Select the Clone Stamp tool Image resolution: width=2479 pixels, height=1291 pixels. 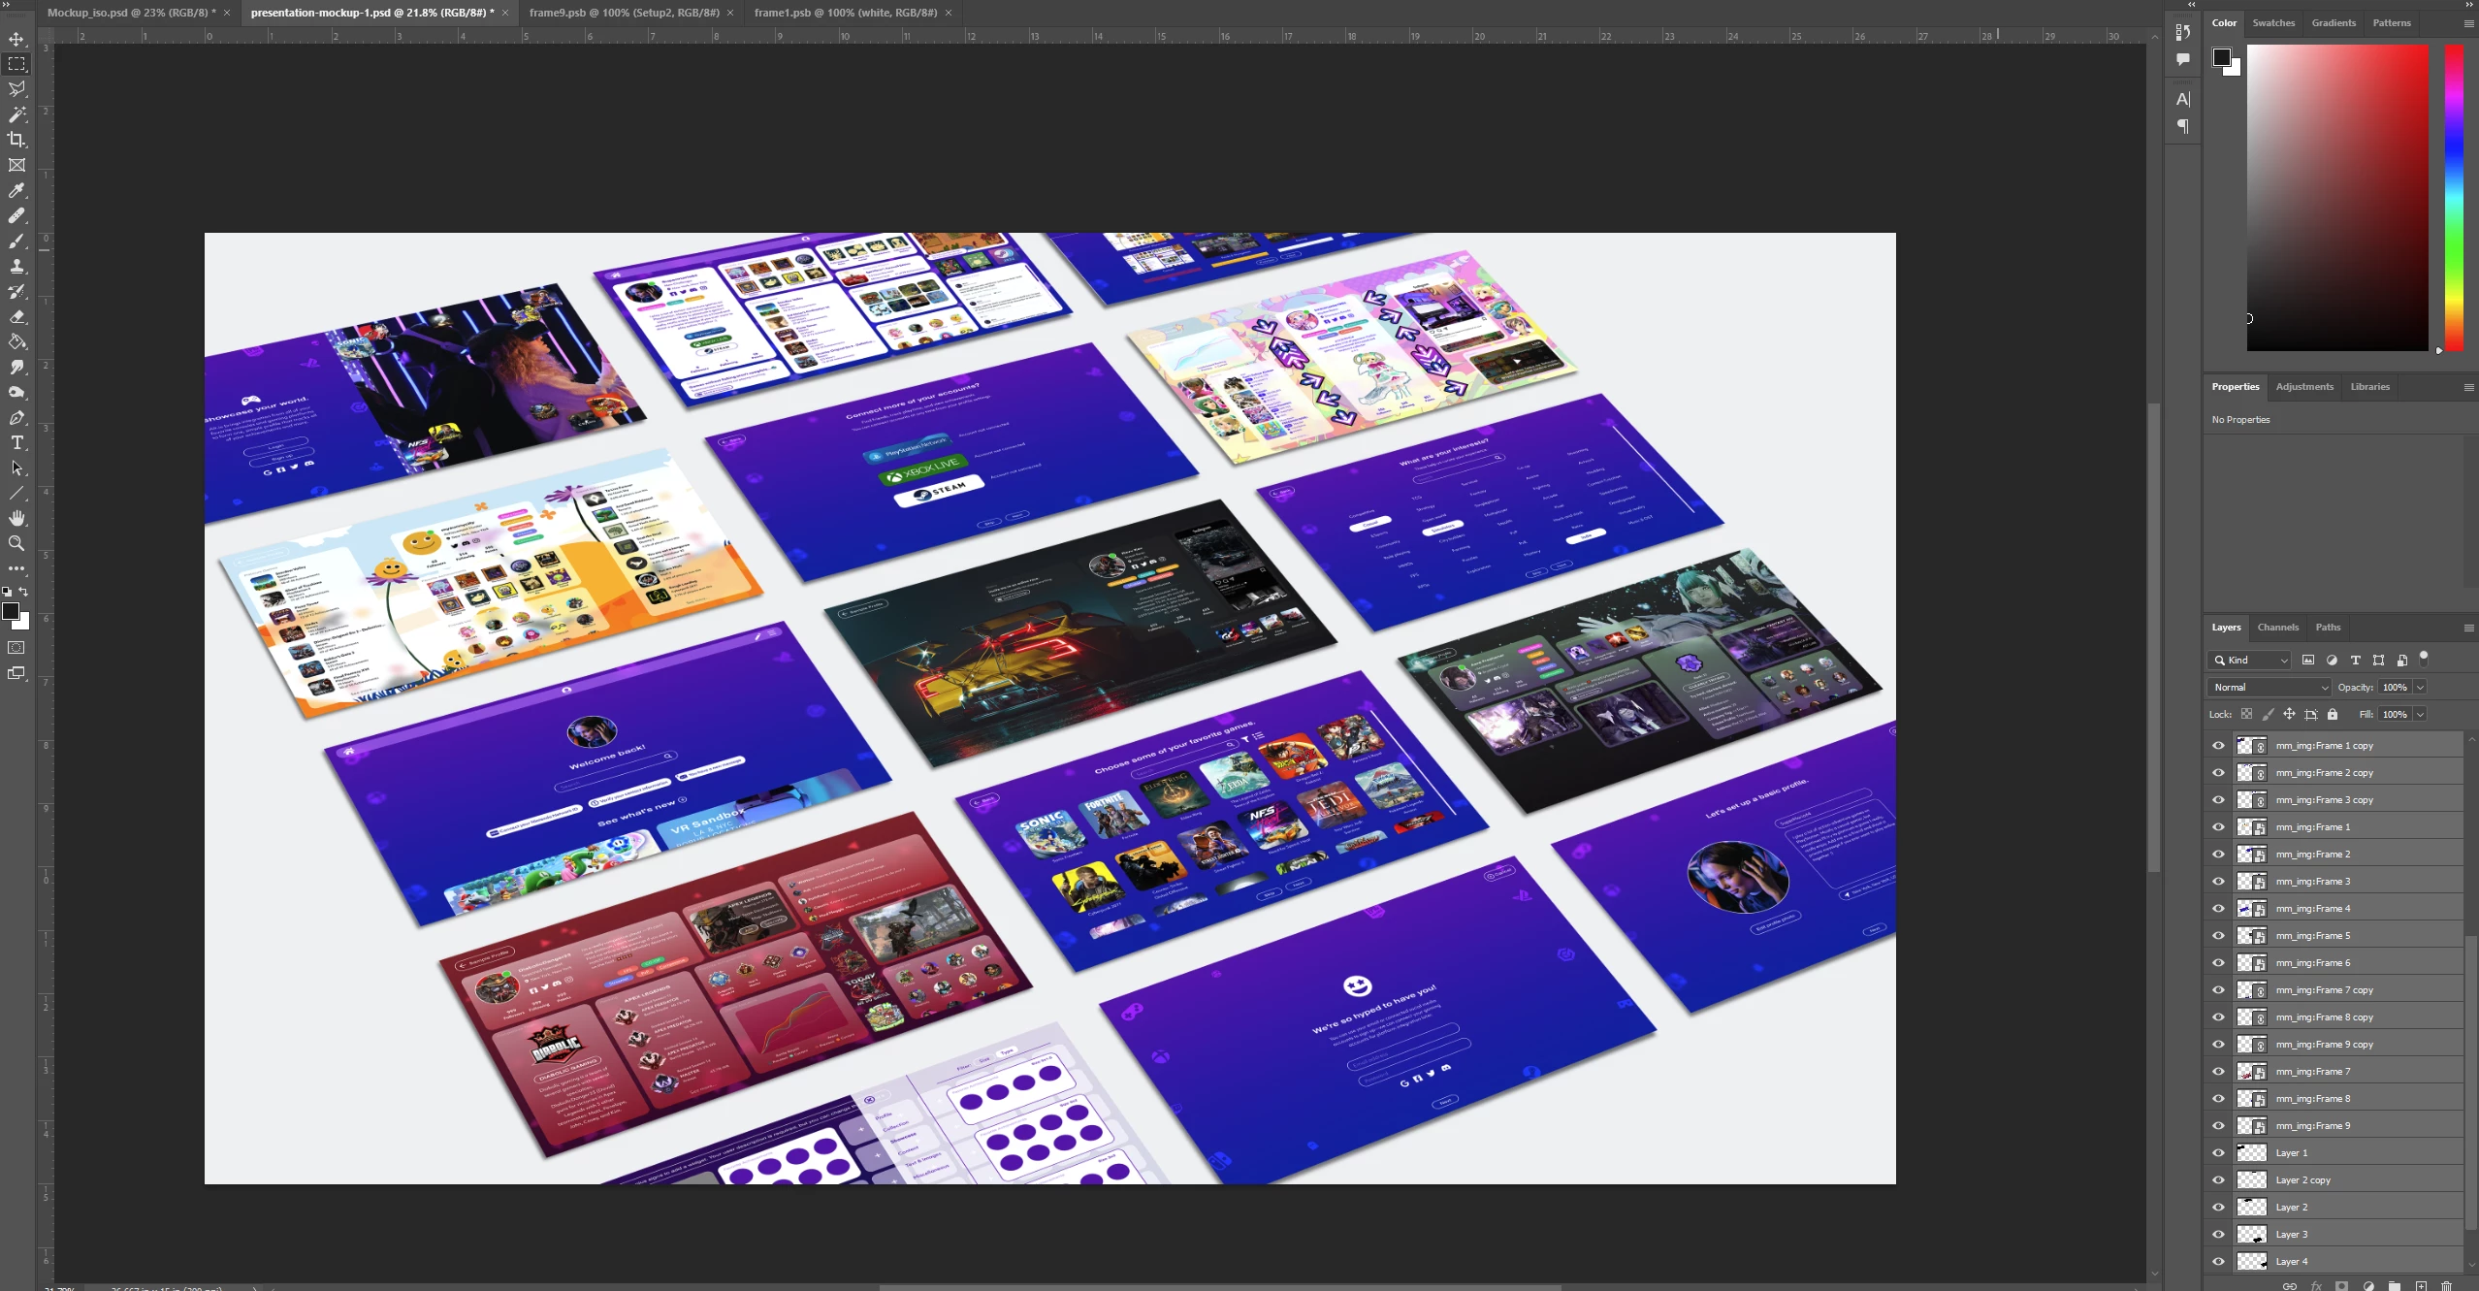16,267
